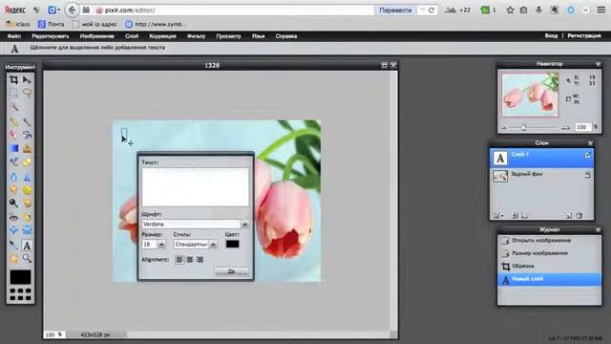Open the iclass bookmark
Screen dimensions: 611x344
click(18, 24)
